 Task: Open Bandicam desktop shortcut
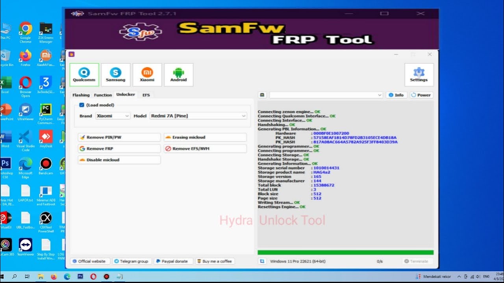coord(46,166)
